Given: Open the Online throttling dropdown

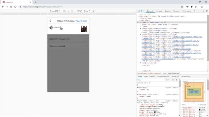Looking at the screenshot, I should 87,11.
